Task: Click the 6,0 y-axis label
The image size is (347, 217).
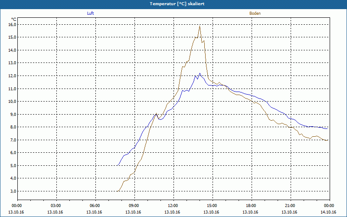Action: (x=13, y=153)
